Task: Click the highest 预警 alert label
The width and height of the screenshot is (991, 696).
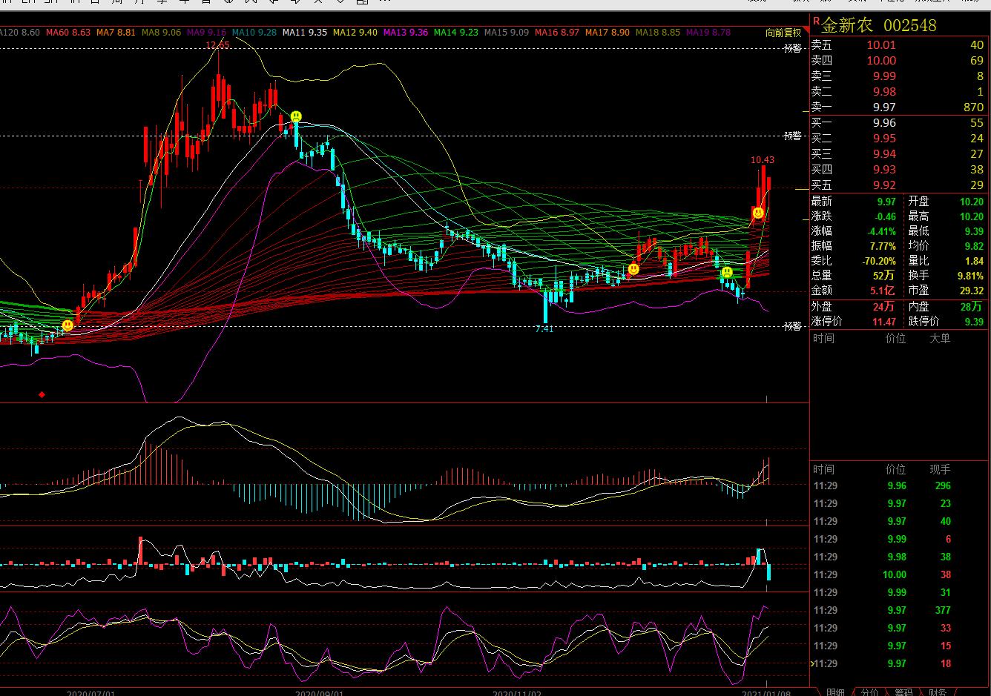Action: (x=793, y=49)
